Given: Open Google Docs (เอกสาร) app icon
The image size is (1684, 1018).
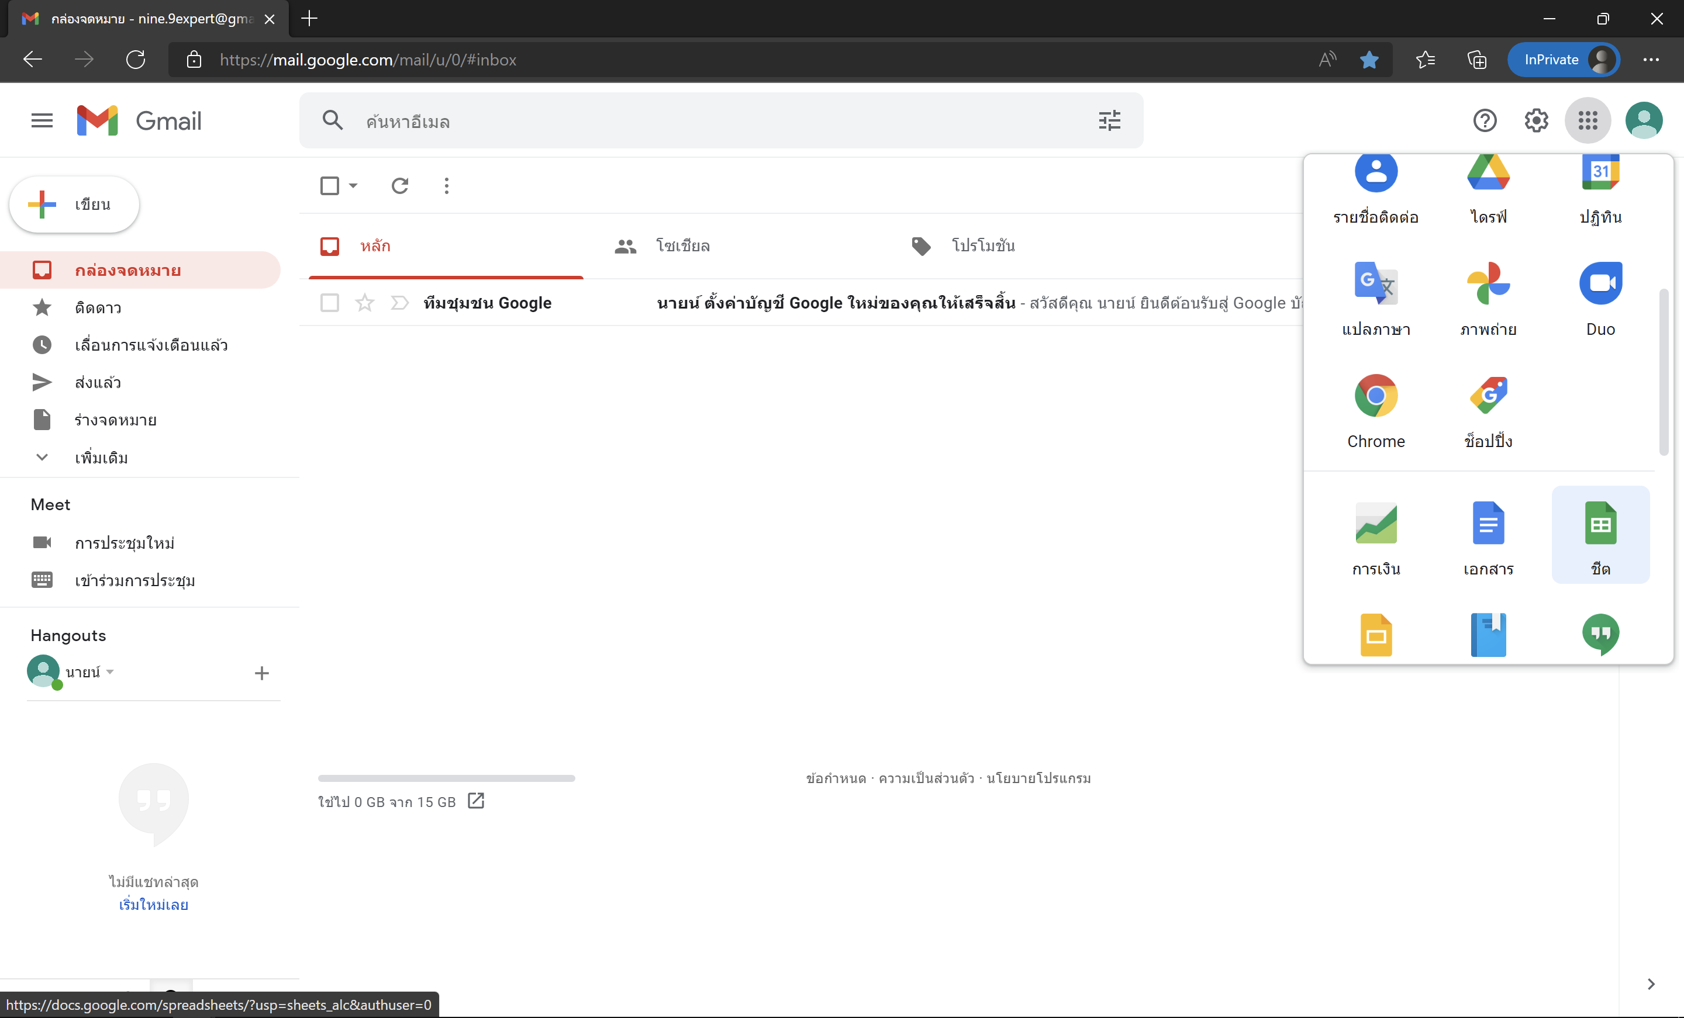Looking at the screenshot, I should pos(1488,534).
